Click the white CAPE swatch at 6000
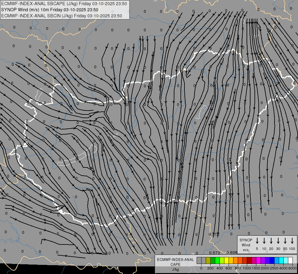 click(x=290, y=260)
